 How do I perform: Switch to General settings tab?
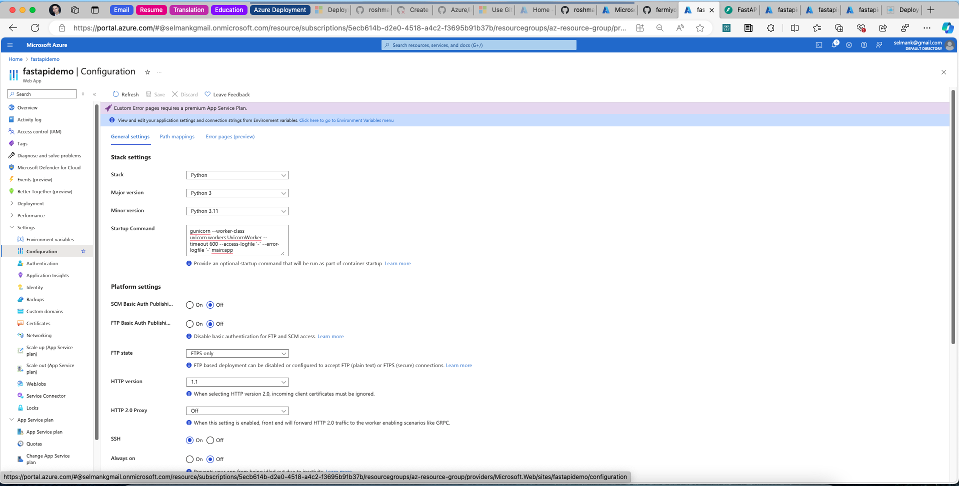coord(130,136)
